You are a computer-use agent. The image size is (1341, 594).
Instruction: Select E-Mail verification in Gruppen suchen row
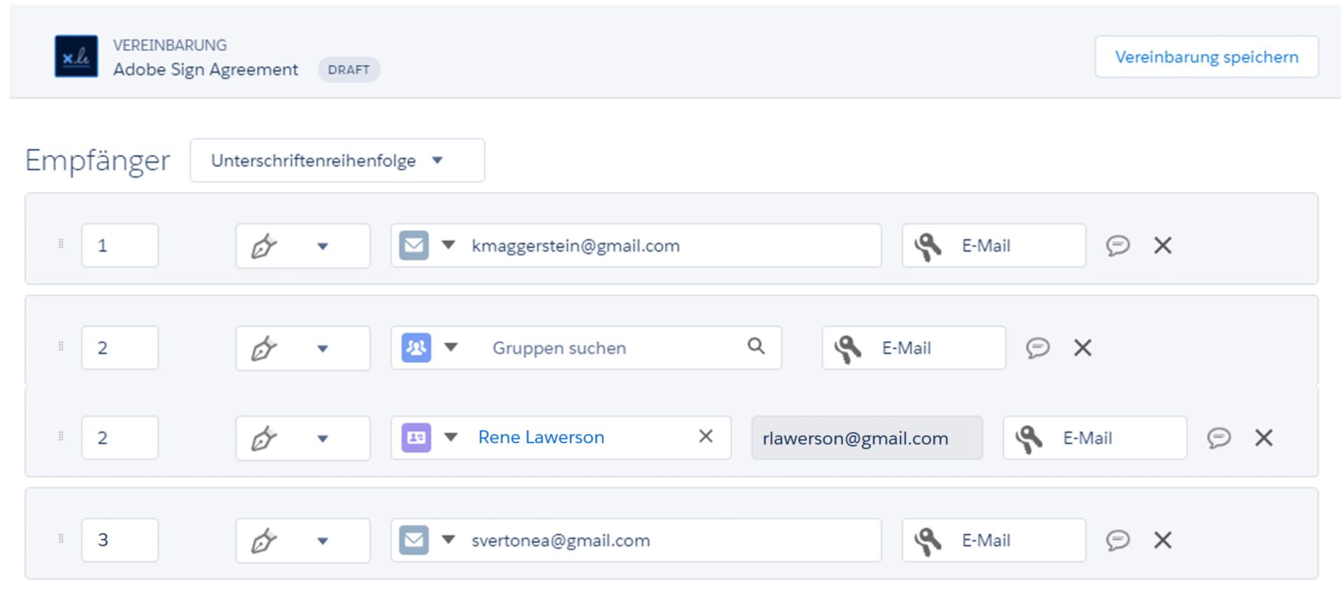coord(914,347)
